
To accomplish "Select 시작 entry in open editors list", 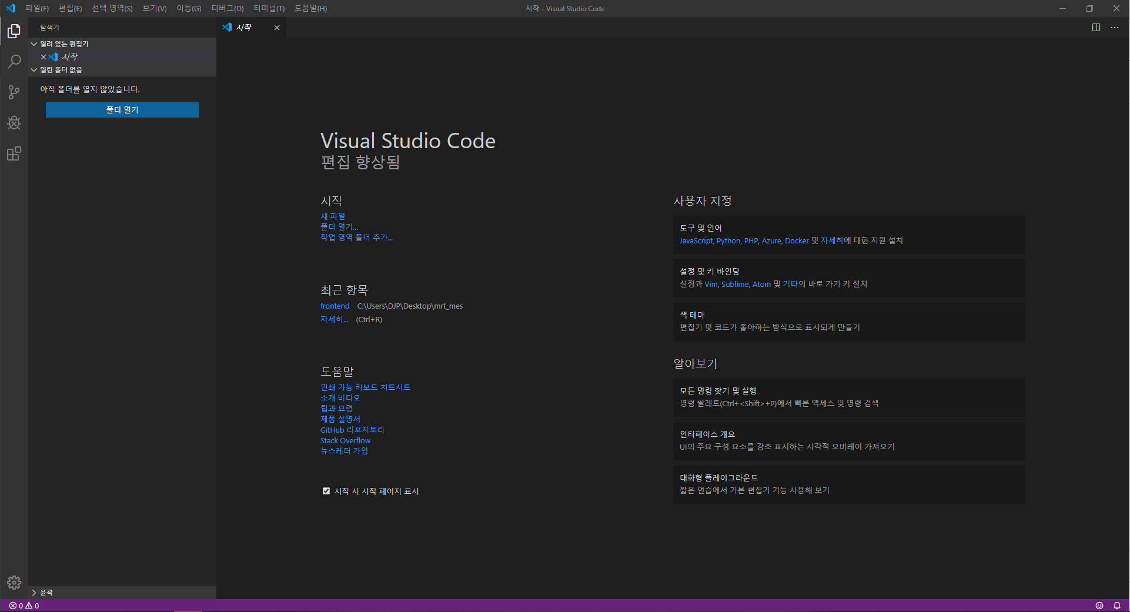I will pyautogui.click(x=122, y=57).
